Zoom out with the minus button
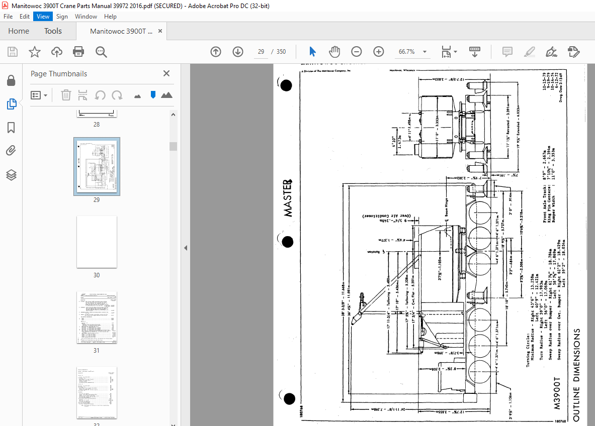 356,52
